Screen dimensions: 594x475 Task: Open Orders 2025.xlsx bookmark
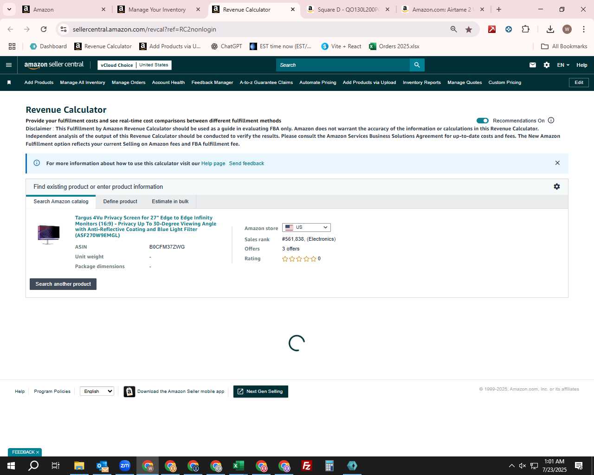click(x=394, y=46)
